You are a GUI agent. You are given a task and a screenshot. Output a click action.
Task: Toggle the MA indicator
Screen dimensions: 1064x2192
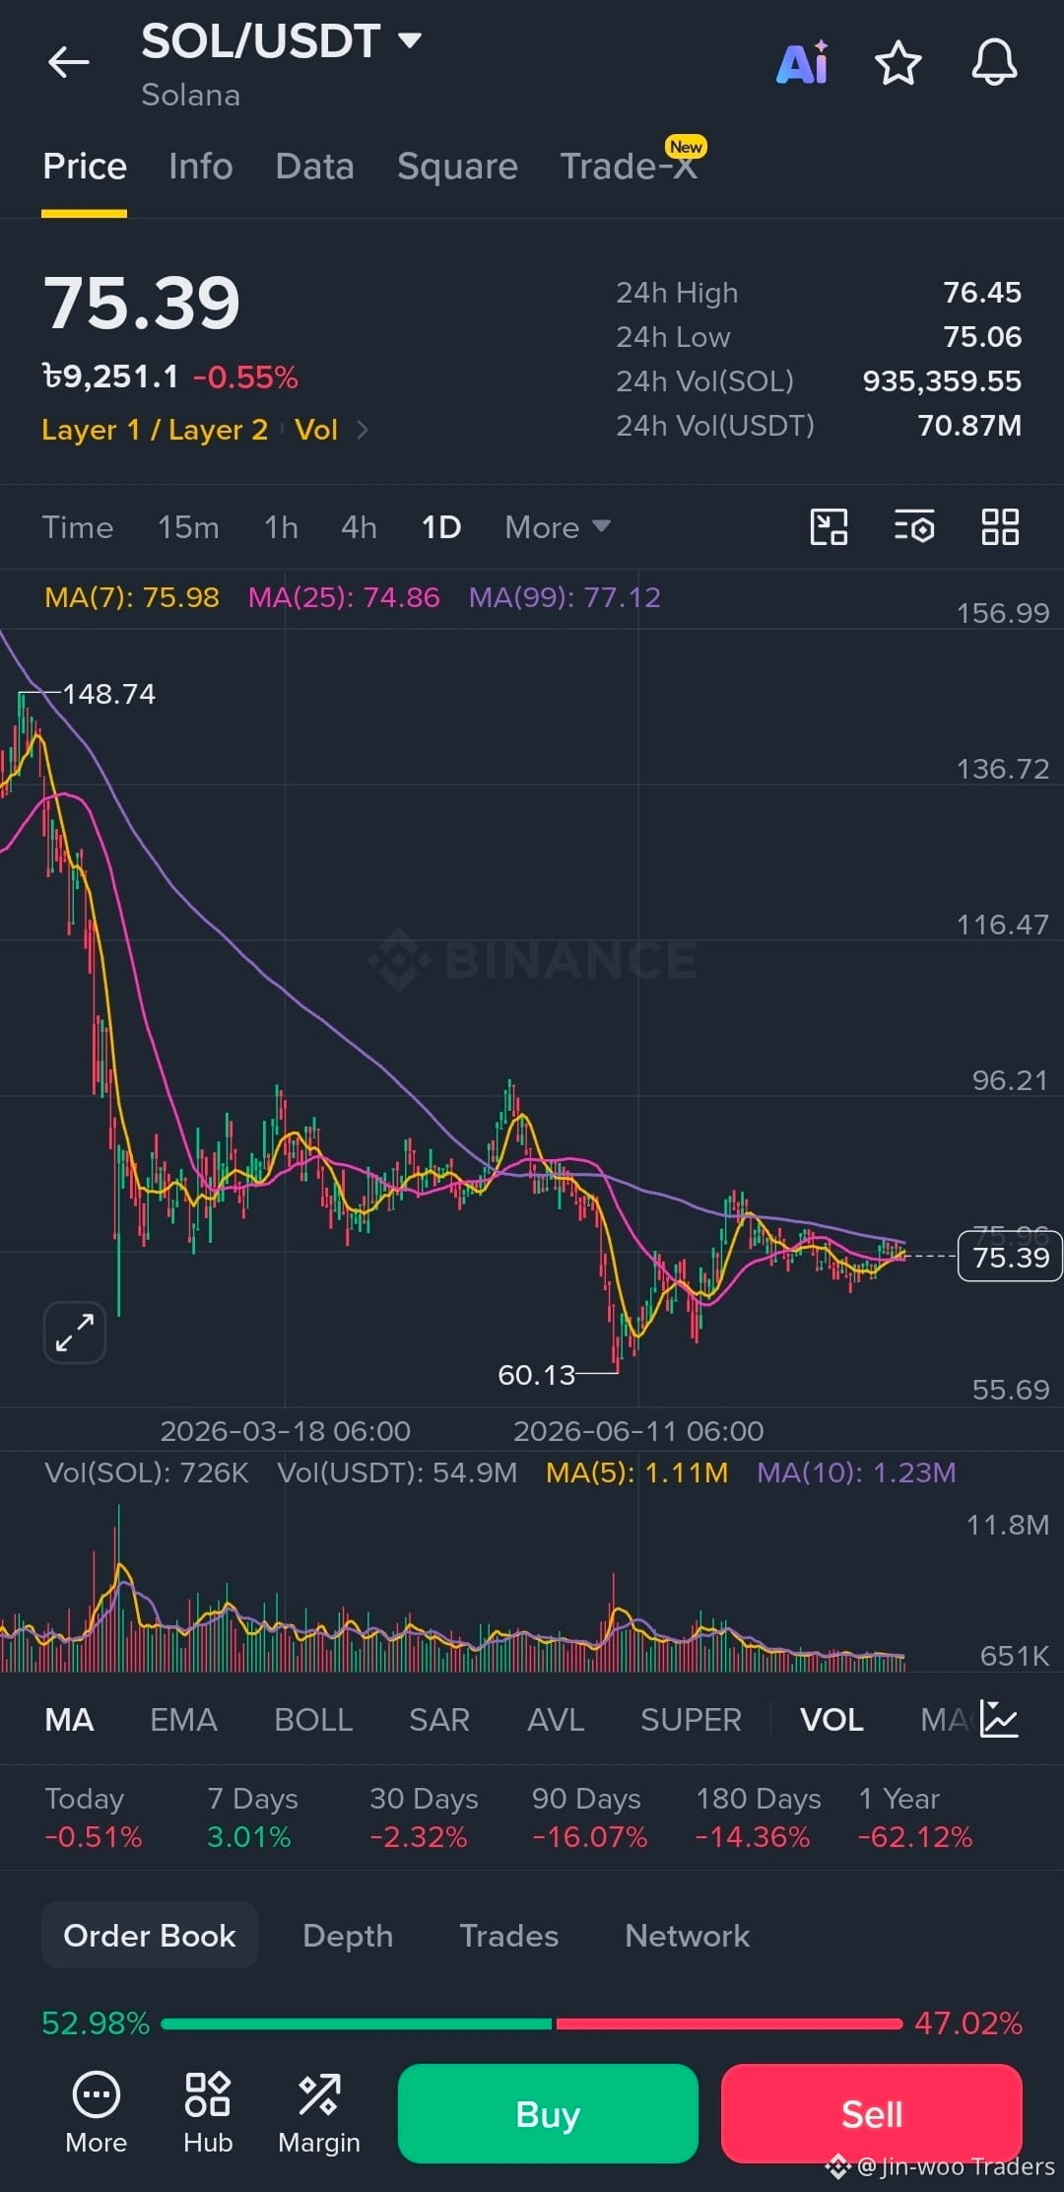tap(70, 1720)
